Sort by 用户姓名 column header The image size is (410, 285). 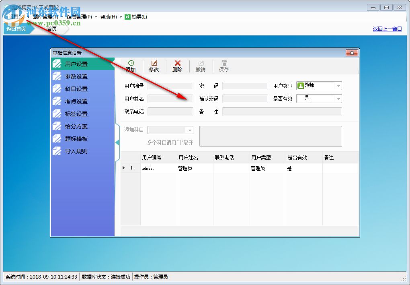(x=195, y=157)
